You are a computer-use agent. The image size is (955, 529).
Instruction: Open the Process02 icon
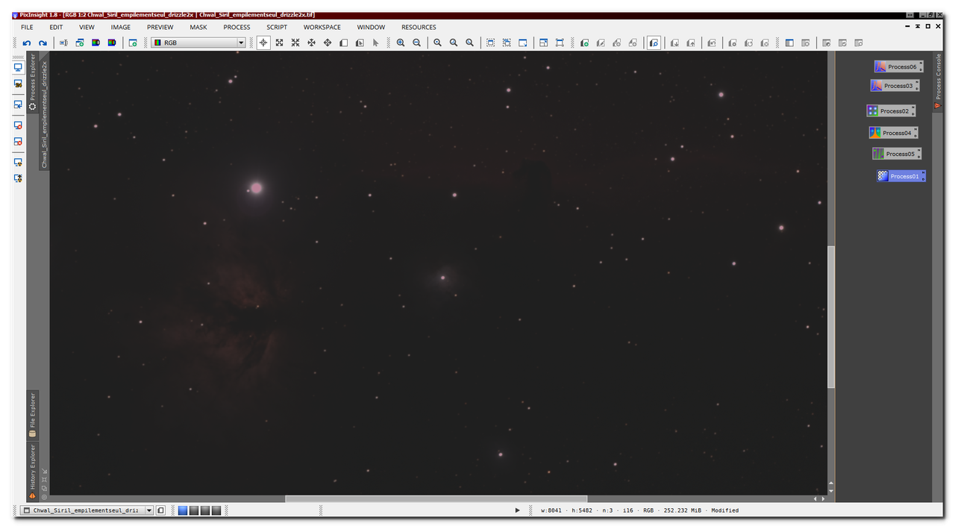pos(891,111)
